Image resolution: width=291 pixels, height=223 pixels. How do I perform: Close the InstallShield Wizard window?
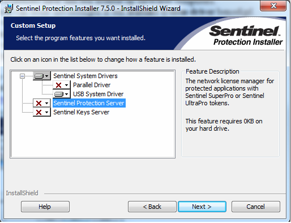(x=273, y=6)
